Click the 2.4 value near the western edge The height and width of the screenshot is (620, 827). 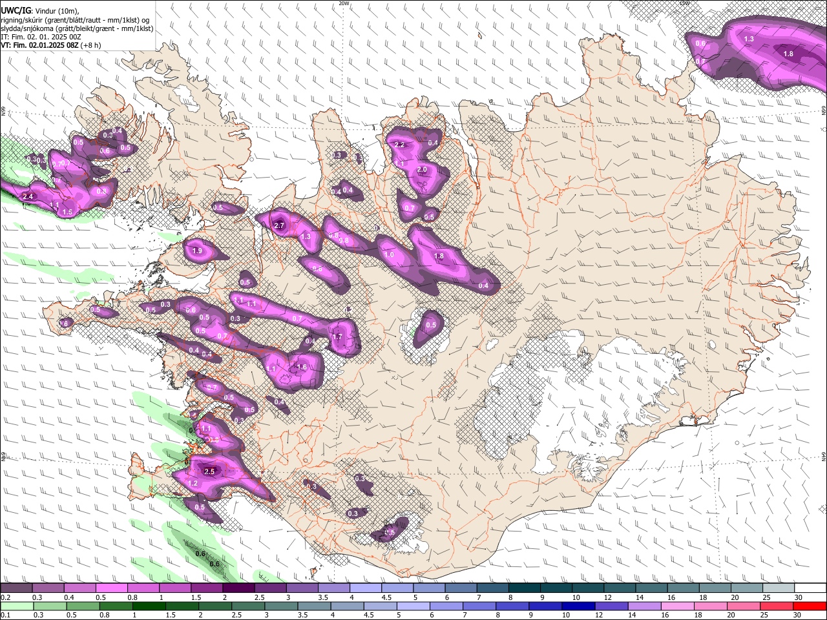[x=28, y=196]
